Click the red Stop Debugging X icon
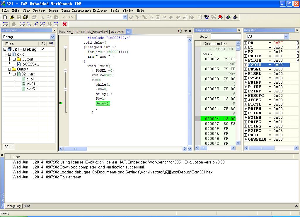The width and height of the screenshot is (300, 217). 65,24
